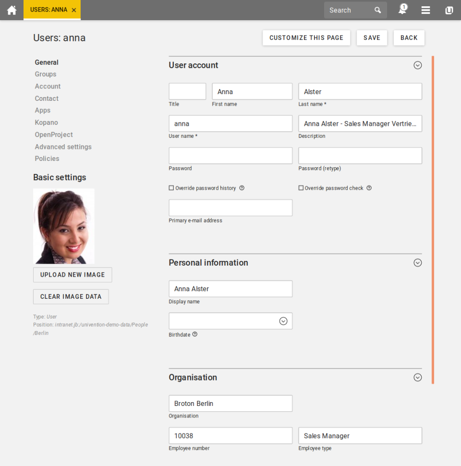Screen dimensions: 461x466
Task: Collapse the Organisation section
Action: [417, 377]
